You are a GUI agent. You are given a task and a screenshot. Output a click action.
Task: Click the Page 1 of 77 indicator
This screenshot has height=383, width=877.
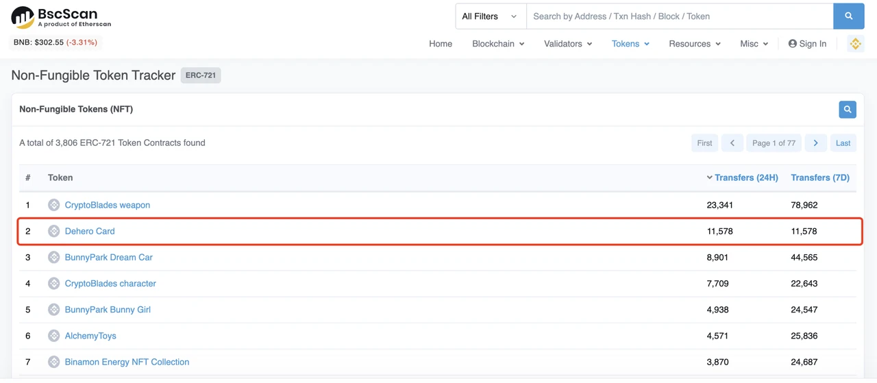(x=774, y=143)
